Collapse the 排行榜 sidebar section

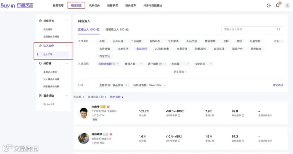click(67, 63)
